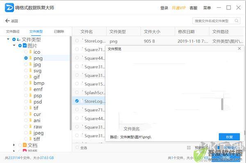
Task: Click the folder icon next to raw
Action: click(30, 126)
